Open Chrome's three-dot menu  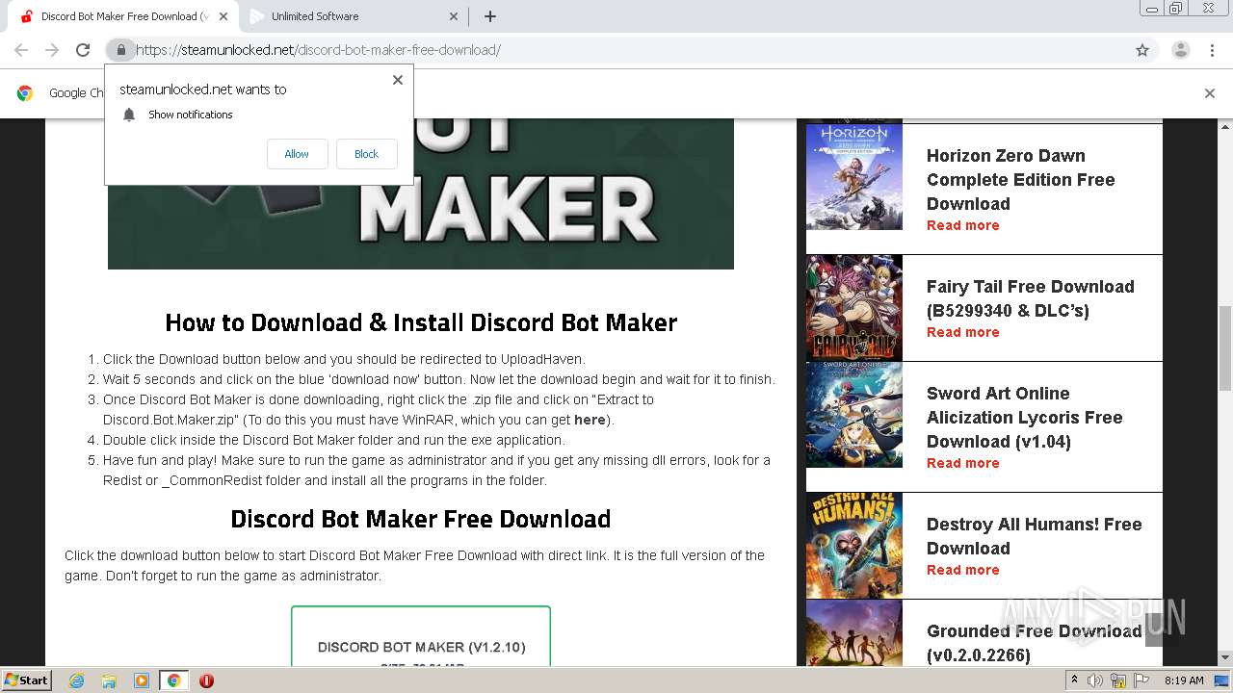(x=1212, y=50)
